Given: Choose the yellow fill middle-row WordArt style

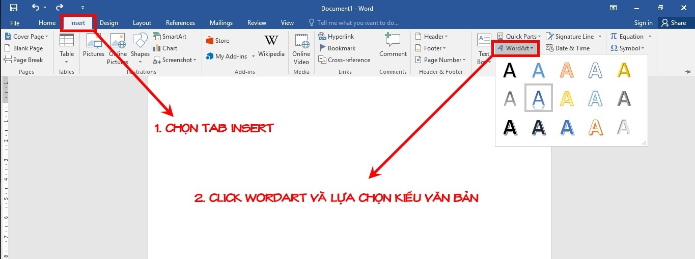Looking at the screenshot, I should pyautogui.click(x=567, y=98).
